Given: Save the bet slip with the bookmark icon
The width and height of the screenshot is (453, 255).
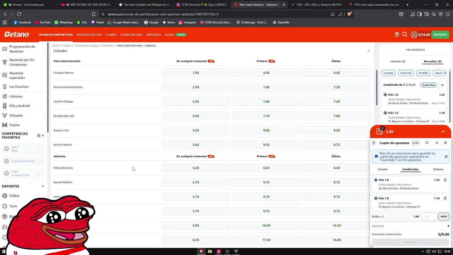Looking at the screenshot, I should pyautogui.click(x=427, y=143).
